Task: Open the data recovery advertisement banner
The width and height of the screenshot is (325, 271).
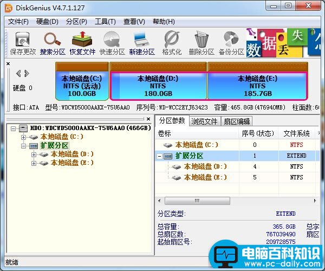Action: pos(283,43)
